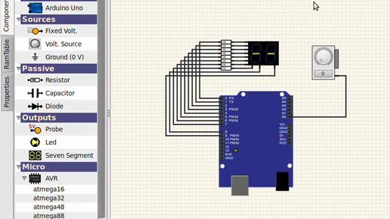Select atmega32 from AVR list
This screenshot has height=219, width=390.
pos(49,198)
